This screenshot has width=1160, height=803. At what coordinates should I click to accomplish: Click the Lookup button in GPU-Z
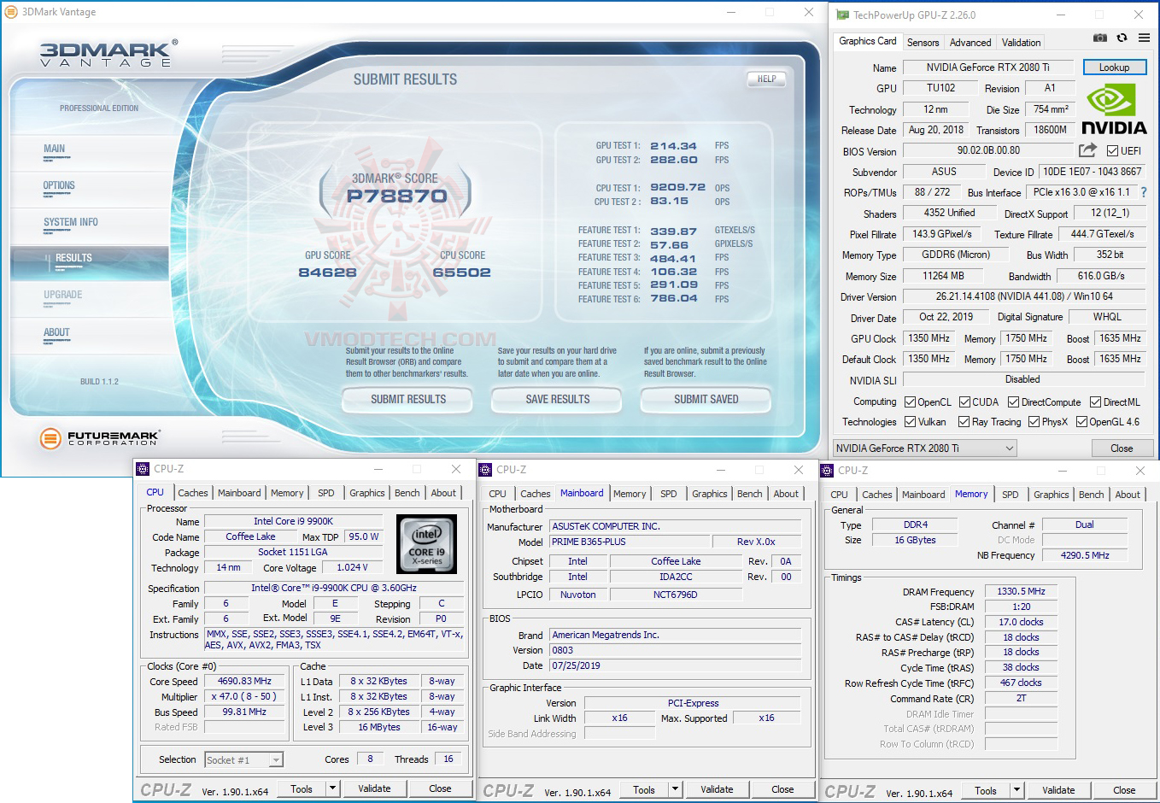point(1115,67)
